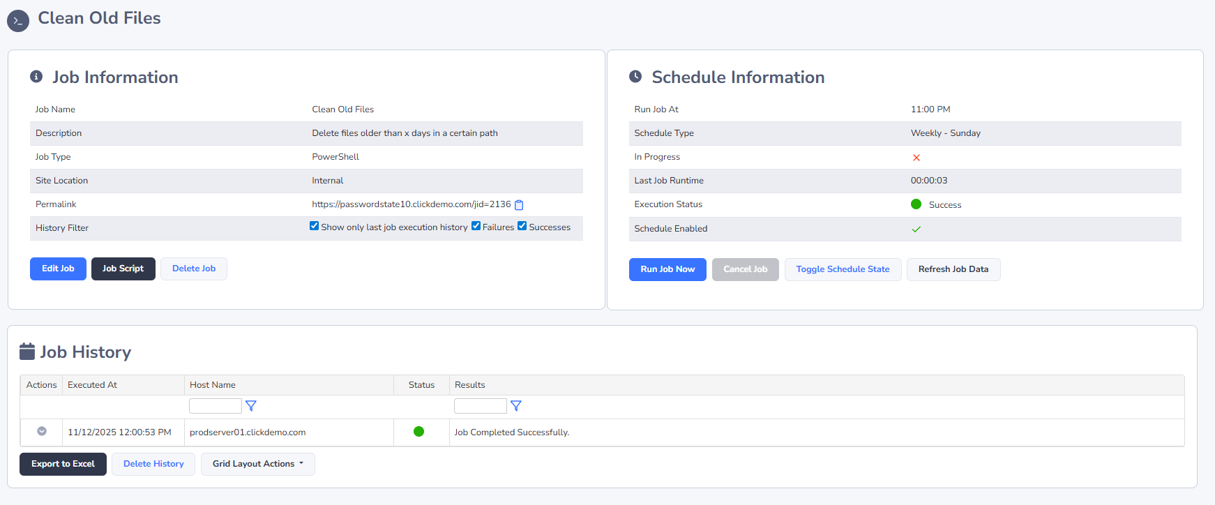Toggle the Successes history filter checkbox
The height and width of the screenshot is (505, 1215).
click(522, 226)
